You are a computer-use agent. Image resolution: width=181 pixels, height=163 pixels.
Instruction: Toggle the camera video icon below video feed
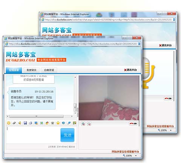[83, 124]
